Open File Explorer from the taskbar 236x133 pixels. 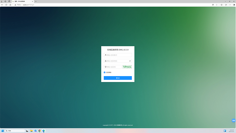point(31,131)
